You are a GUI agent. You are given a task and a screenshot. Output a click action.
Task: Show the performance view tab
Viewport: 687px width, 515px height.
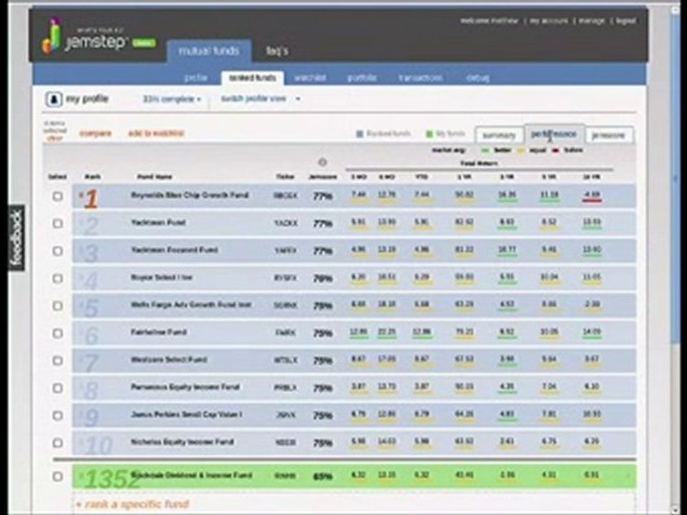point(554,134)
